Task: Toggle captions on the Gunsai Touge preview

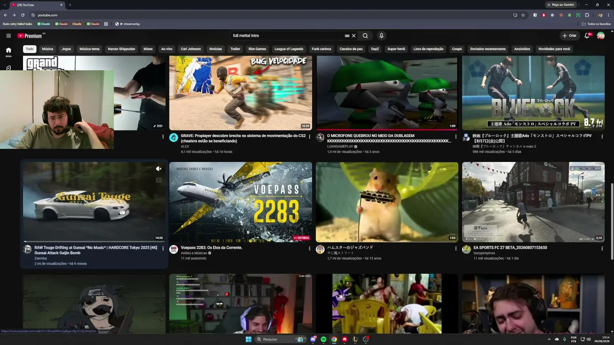Action: 159,180
